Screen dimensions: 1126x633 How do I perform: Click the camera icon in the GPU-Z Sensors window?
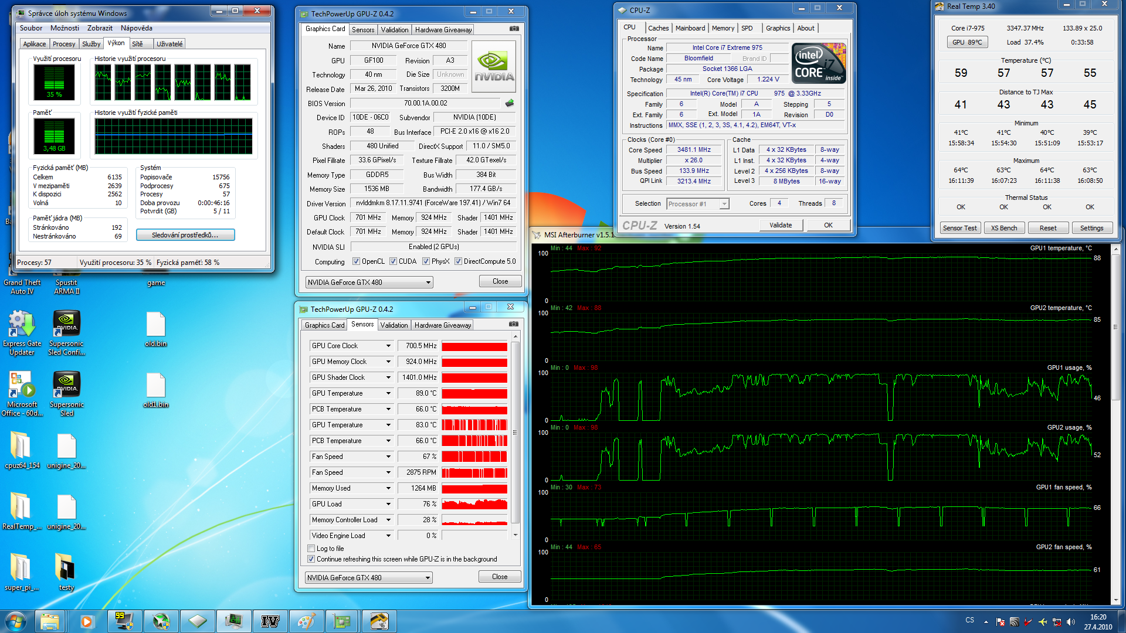(x=513, y=324)
